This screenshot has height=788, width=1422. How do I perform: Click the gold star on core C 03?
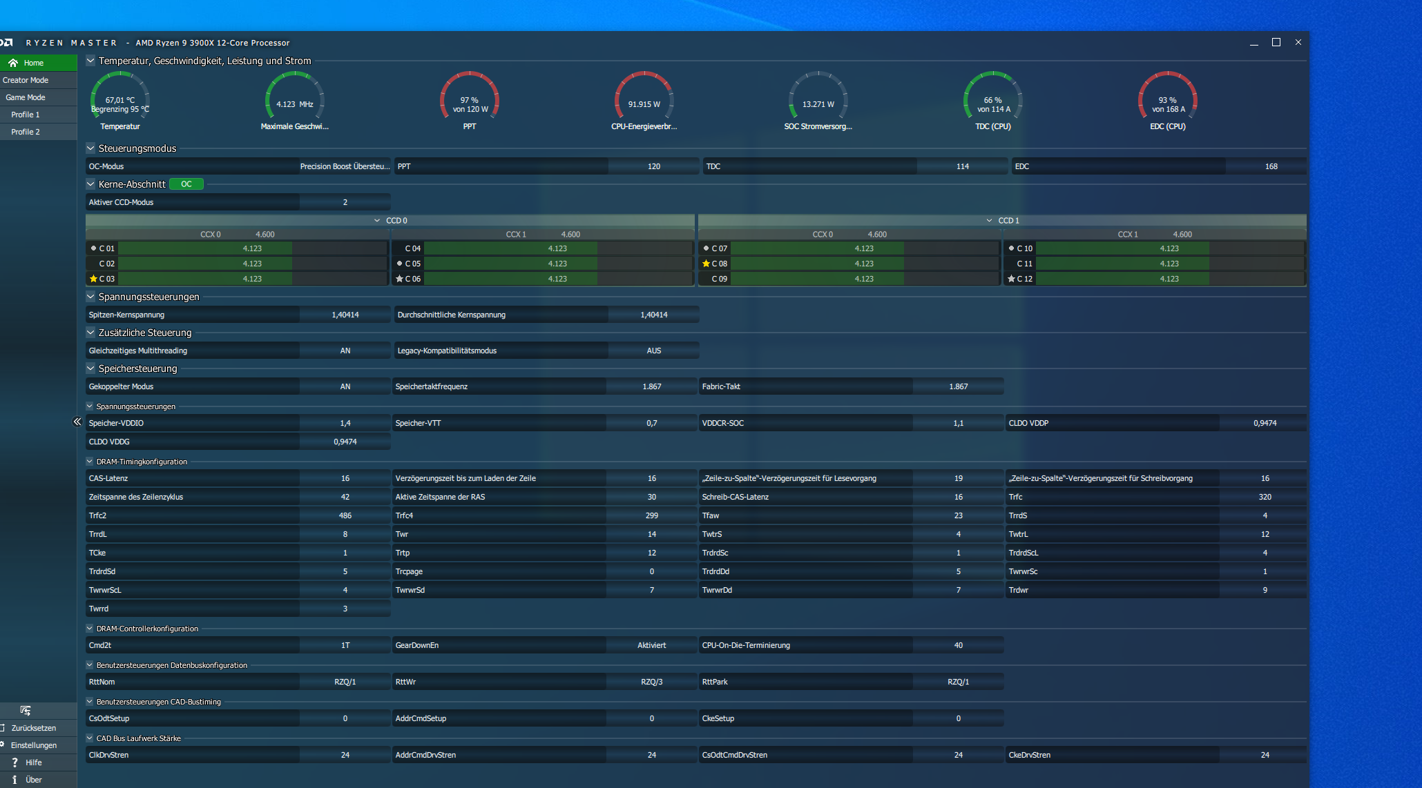pyautogui.click(x=93, y=279)
